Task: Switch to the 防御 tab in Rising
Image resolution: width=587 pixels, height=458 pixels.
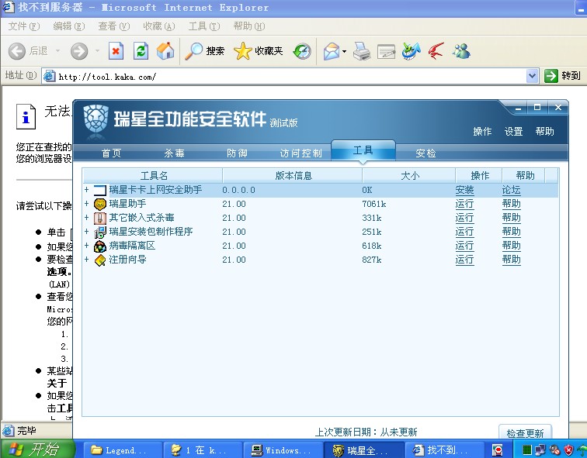Action: (237, 153)
